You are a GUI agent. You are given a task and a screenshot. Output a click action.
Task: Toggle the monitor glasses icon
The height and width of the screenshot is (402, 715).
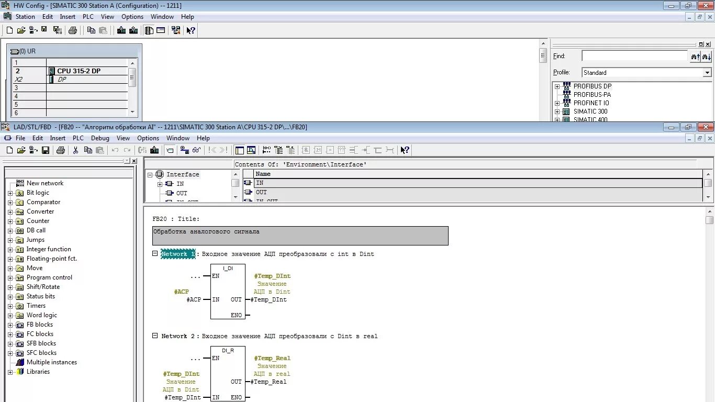click(x=196, y=150)
